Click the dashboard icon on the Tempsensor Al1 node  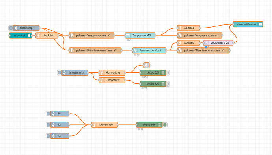click(128, 35)
